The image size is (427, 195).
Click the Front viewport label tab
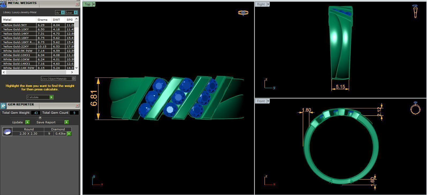[261, 101]
